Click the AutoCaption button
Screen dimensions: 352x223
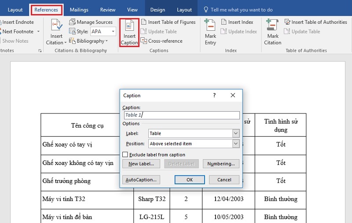point(141,180)
